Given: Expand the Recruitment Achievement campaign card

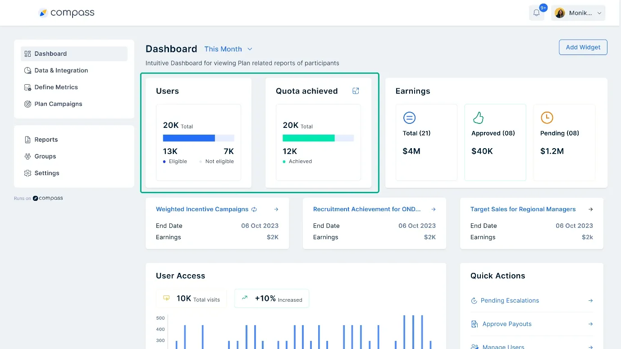Looking at the screenshot, I should coord(433,209).
